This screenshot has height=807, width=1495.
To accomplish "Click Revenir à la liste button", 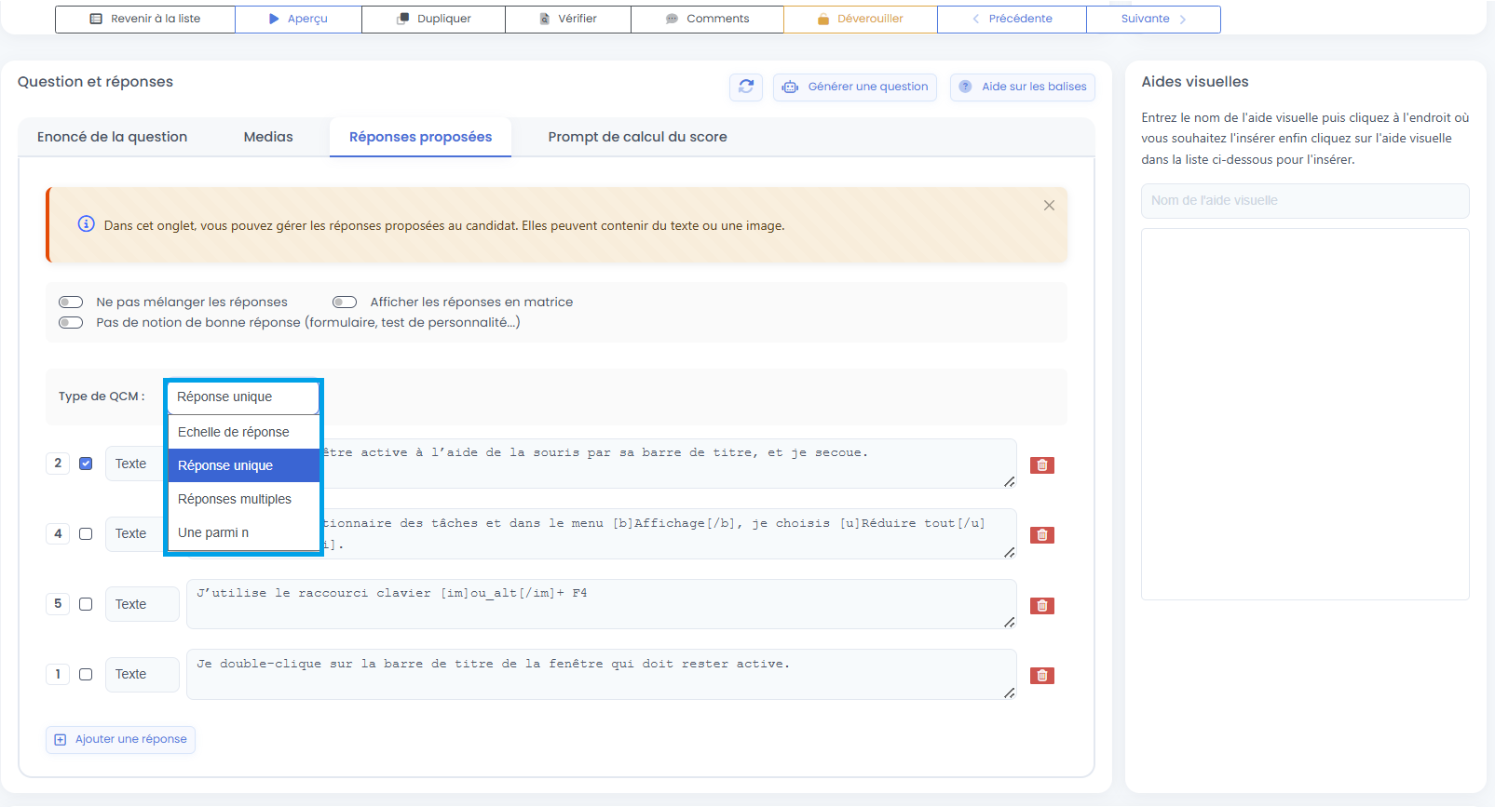I will coord(145,19).
